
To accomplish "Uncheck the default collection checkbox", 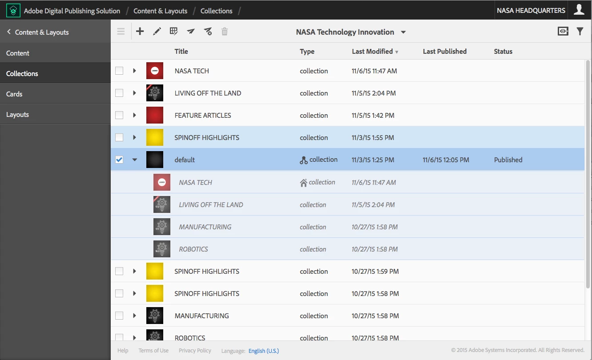I will pyautogui.click(x=119, y=160).
